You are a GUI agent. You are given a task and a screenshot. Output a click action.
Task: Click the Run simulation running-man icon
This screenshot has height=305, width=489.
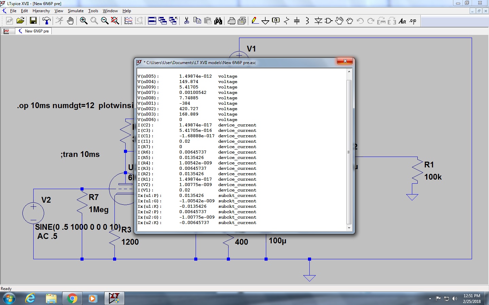59,21
